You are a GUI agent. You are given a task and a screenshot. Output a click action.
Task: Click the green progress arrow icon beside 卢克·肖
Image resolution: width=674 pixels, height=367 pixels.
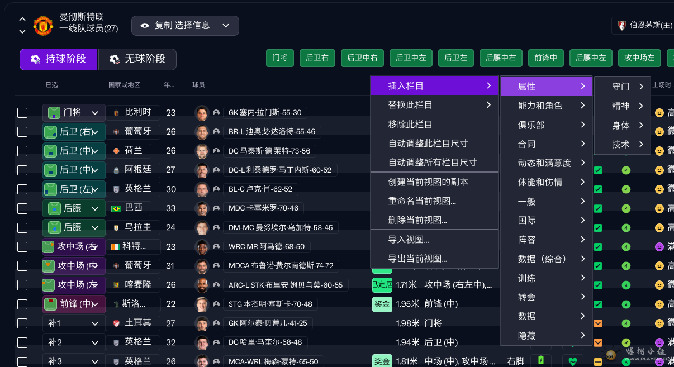coord(626,189)
